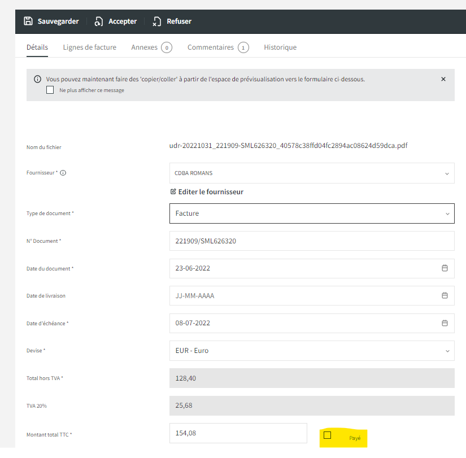Click the Refuser document icon

(156, 21)
